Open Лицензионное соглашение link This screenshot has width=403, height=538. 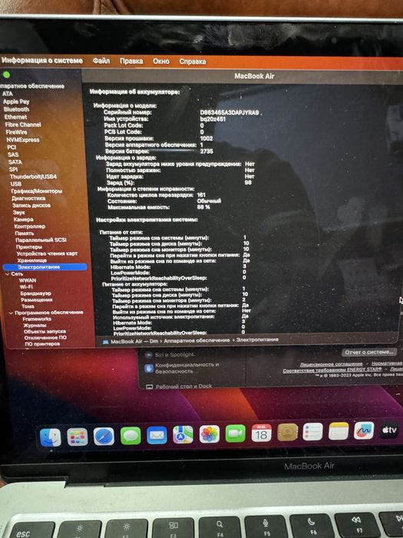pyautogui.click(x=331, y=364)
